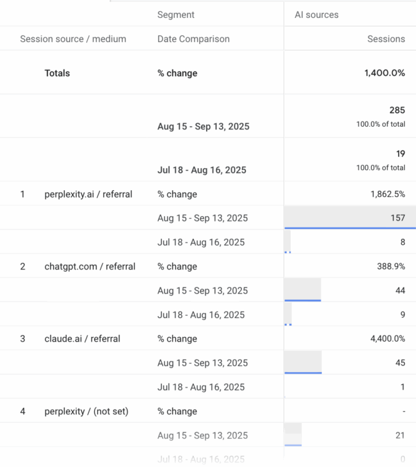Click the bold % change totals label
Screen dimensions: 416x467
click(177, 73)
